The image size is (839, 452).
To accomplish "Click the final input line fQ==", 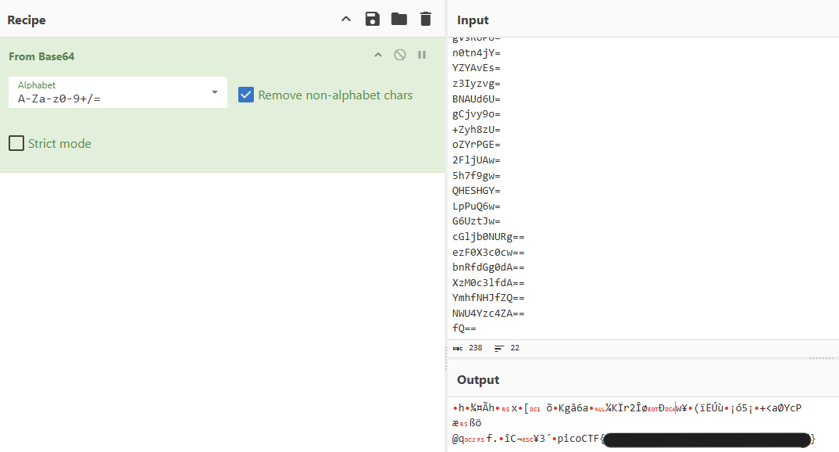I will point(464,328).
